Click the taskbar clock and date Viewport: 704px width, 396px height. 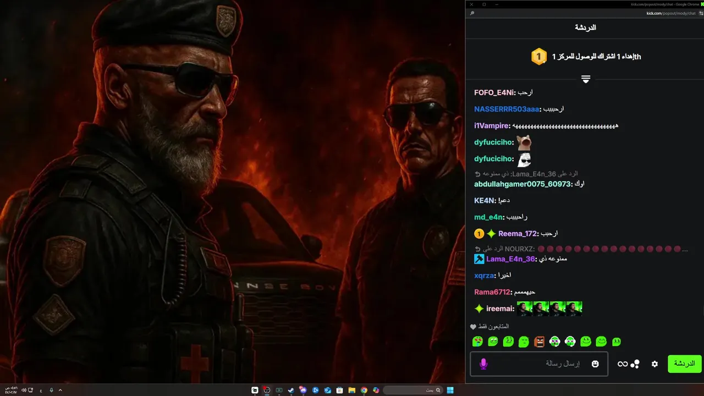pos(11,390)
